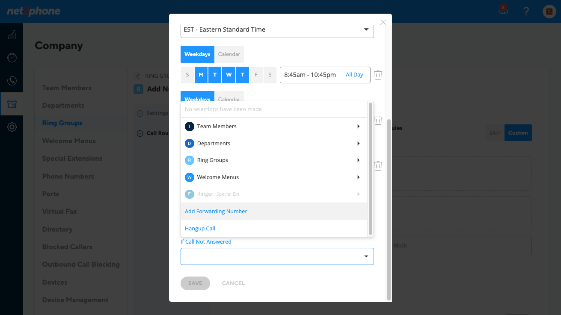Toggle Friday in the weekday selector
The width and height of the screenshot is (561, 315).
(x=256, y=75)
